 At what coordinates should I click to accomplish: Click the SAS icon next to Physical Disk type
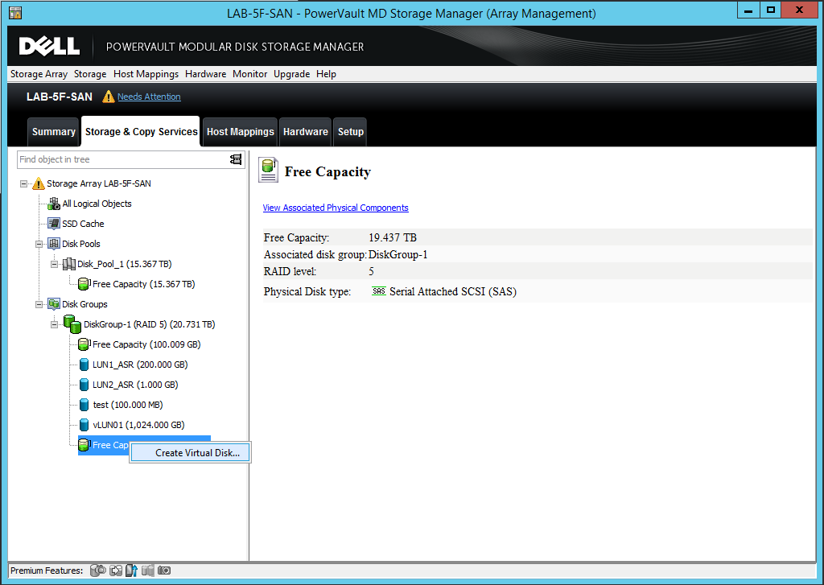(378, 290)
